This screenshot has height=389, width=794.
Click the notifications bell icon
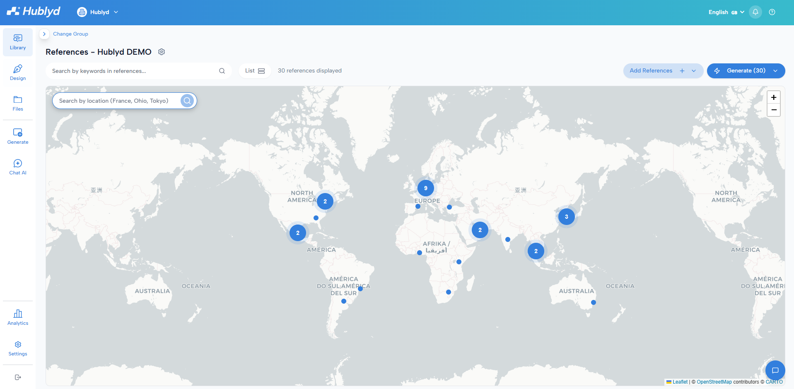click(x=755, y=12)
